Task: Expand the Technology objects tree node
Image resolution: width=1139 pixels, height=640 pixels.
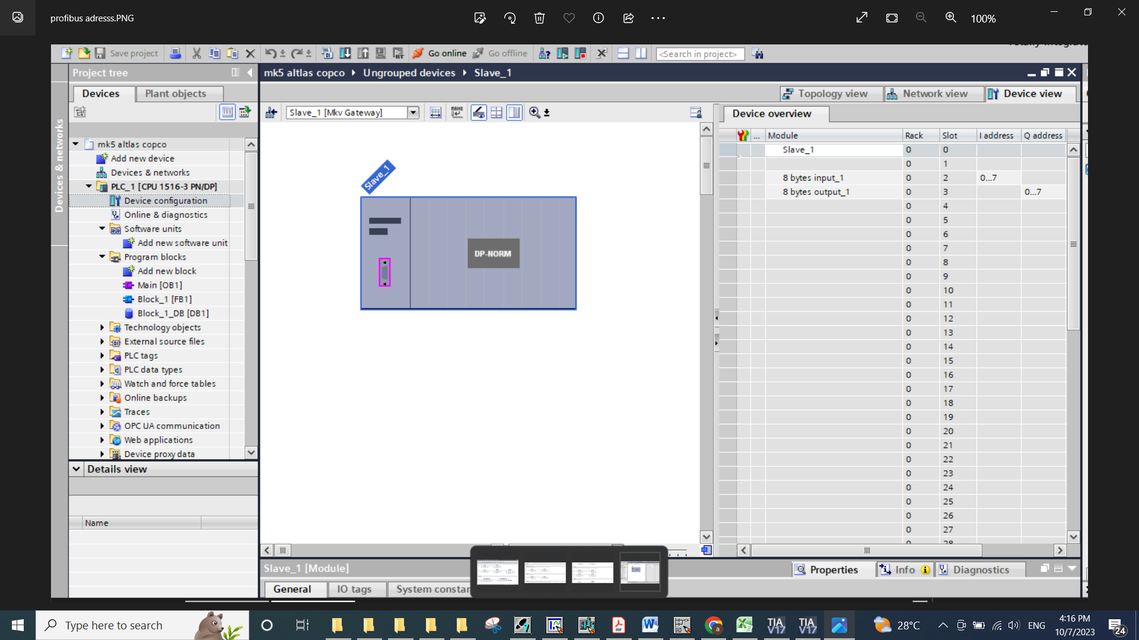Action: [102, 328]
